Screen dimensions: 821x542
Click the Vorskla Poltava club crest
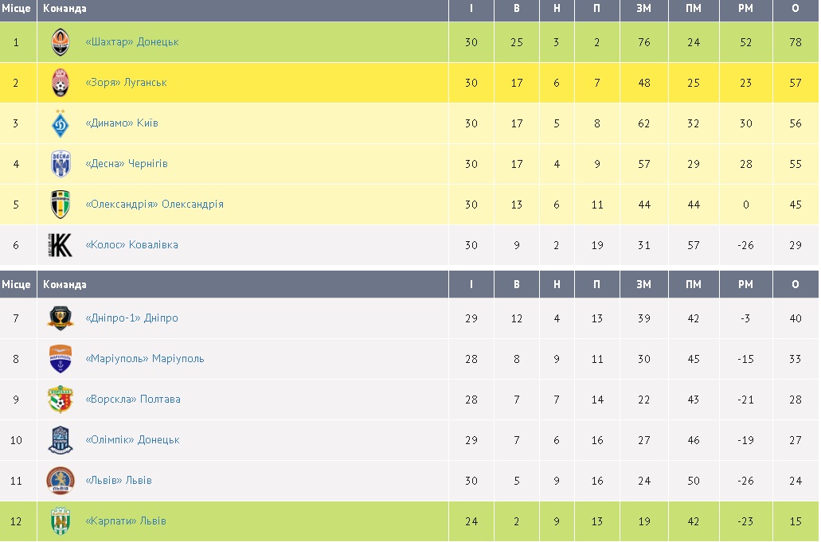click(x=61, y=400)
